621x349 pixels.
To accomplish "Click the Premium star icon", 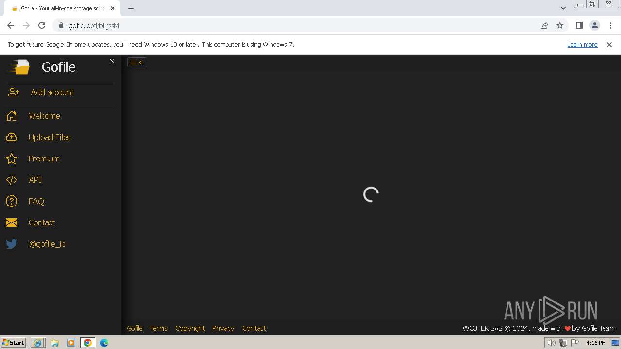I will (x=12, y=159).
